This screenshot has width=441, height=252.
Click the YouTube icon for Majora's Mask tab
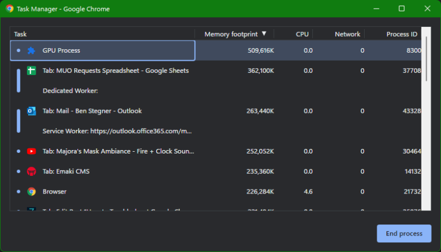32,151
